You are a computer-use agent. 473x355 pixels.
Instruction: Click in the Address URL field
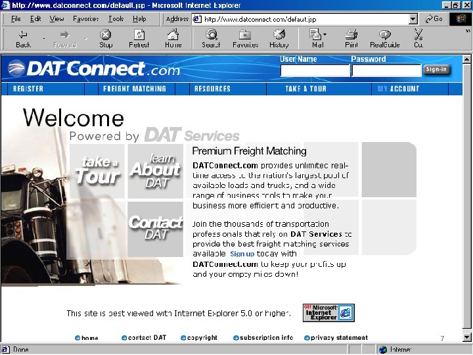point(305,19)
